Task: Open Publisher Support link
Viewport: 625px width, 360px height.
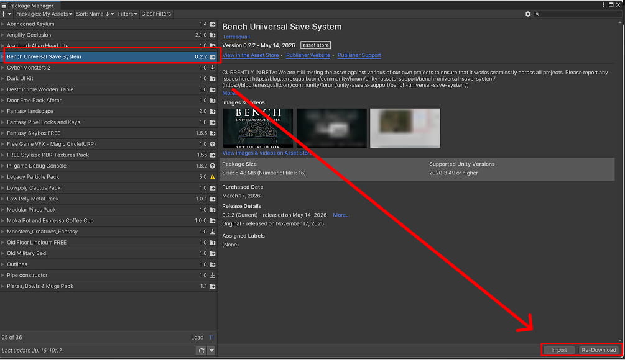Action: pyautogui.click(x=359, y=55)
